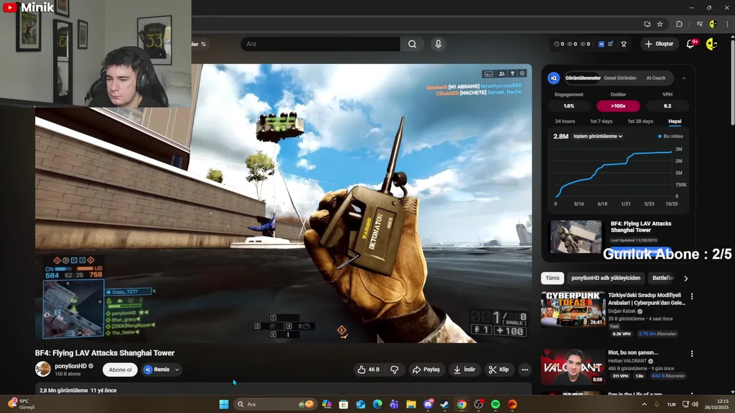Expand the Remix dropdown arrow

click(177, 370)
